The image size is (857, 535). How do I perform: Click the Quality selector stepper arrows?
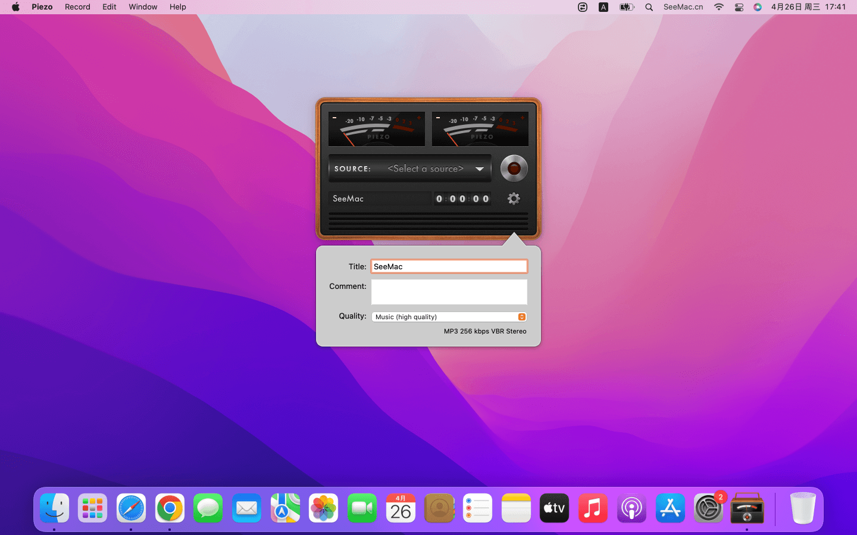click(521, 317)
